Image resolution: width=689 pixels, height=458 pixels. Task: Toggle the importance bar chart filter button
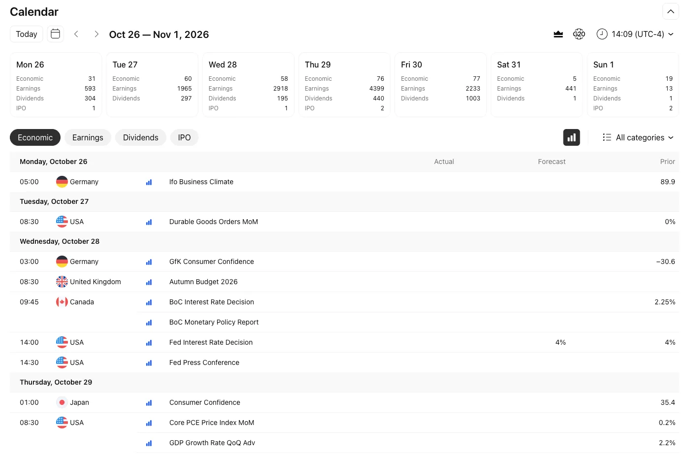point(571,137)
